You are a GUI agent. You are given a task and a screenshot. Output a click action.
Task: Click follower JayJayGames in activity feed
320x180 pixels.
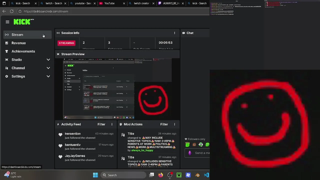coord(75,156)
